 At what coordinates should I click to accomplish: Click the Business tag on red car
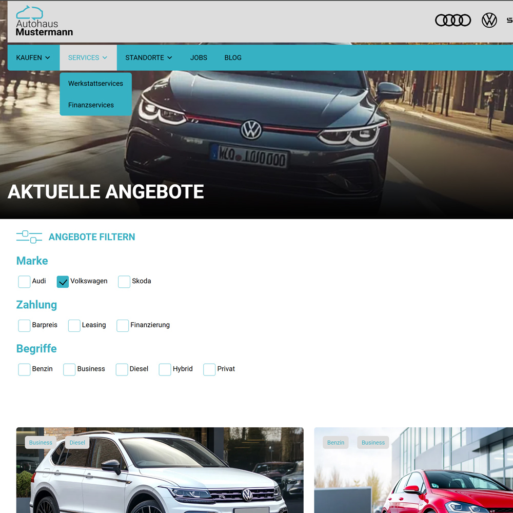(373, 443)
